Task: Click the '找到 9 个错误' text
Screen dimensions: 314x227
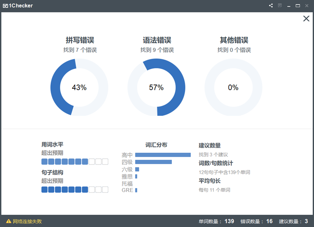Action: coord(157,50)
